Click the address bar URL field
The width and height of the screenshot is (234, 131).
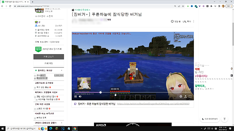tap(92, 6)
